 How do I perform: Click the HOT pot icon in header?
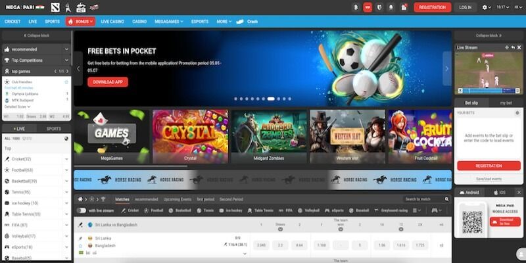tap(81, 7)
